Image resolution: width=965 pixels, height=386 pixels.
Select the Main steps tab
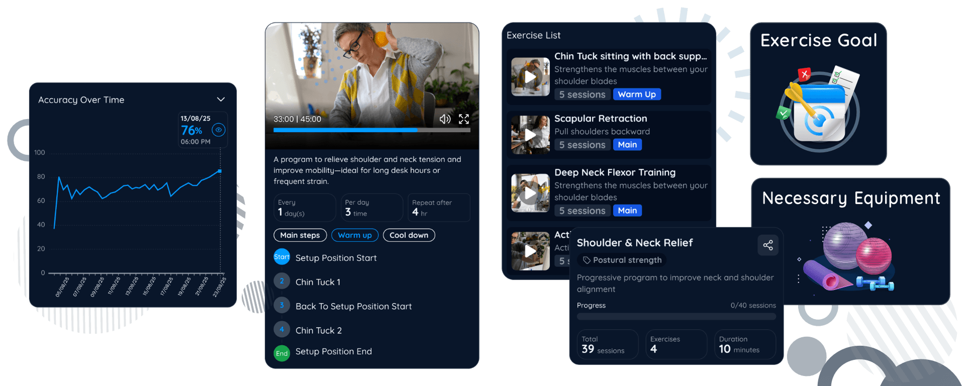(x=300, y=235)
